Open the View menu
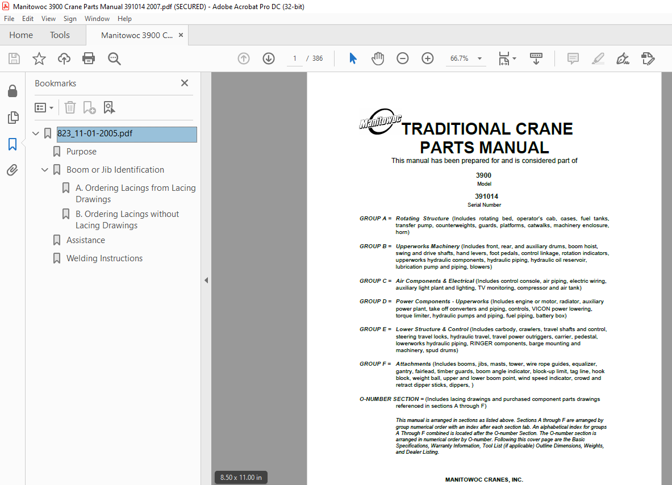This screenshot has width=672, height=485. click(x=48, y=18)
